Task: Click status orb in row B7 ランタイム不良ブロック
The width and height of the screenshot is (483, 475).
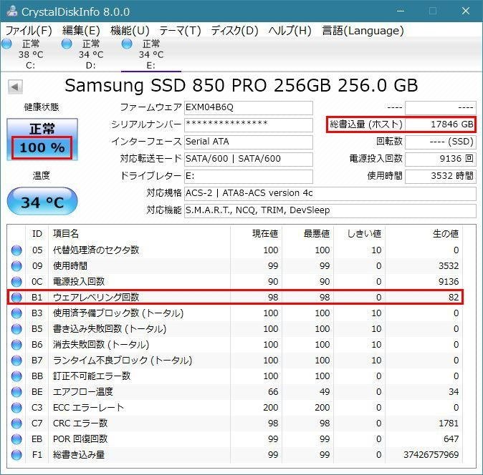Action: [x=16, y=361]
